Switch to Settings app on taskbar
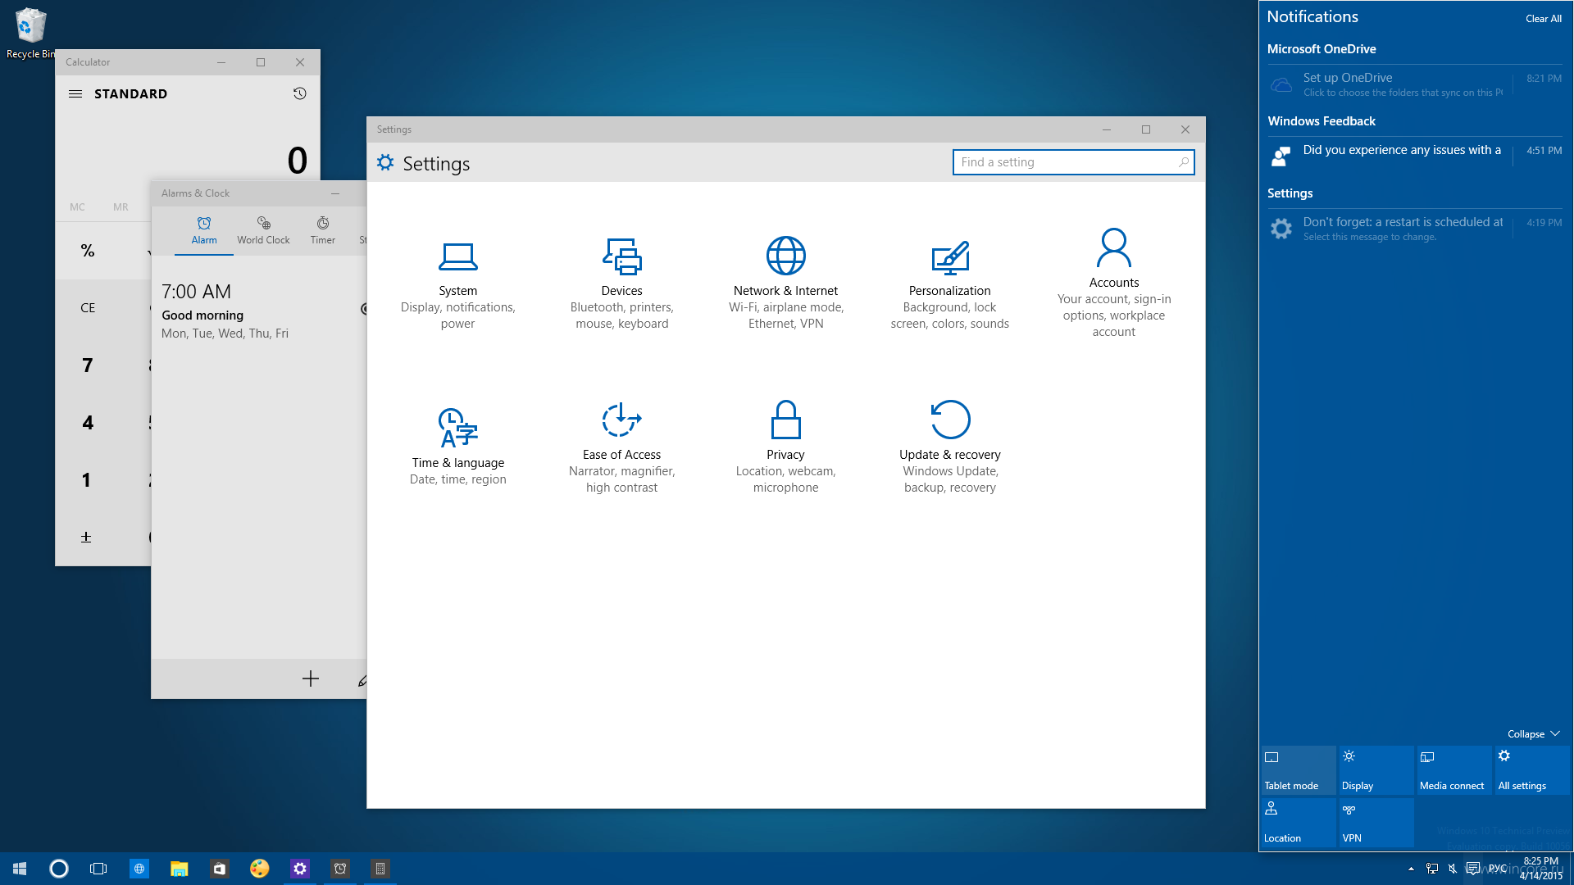 (299, 869)
